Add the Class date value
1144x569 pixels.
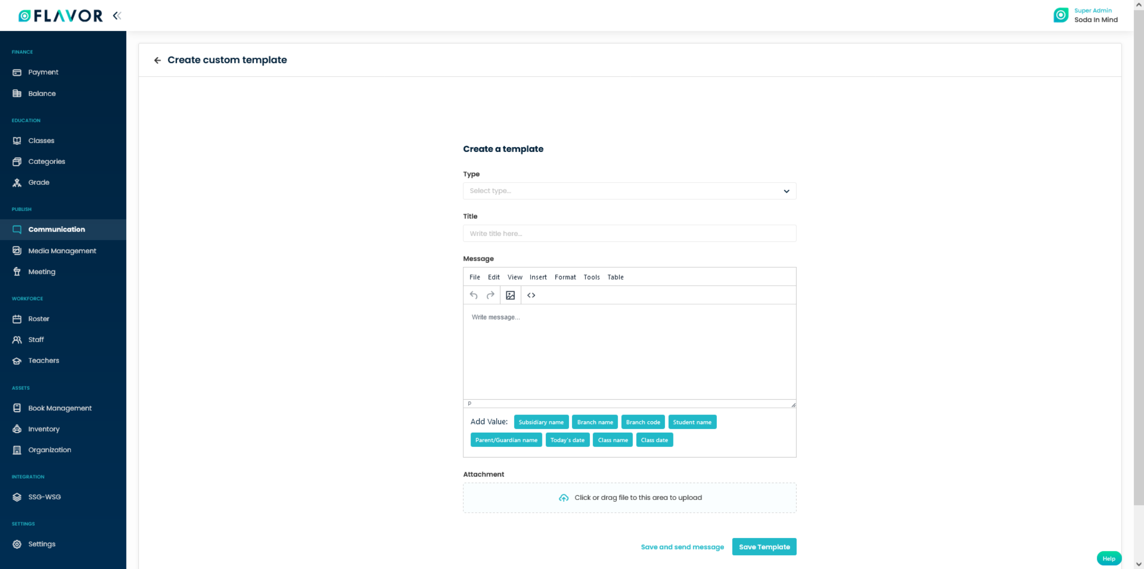click(654, 440)
